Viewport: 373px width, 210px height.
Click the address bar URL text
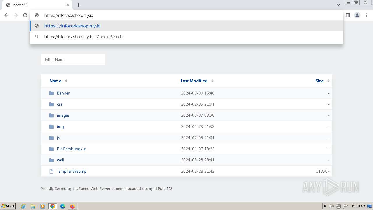69,15
